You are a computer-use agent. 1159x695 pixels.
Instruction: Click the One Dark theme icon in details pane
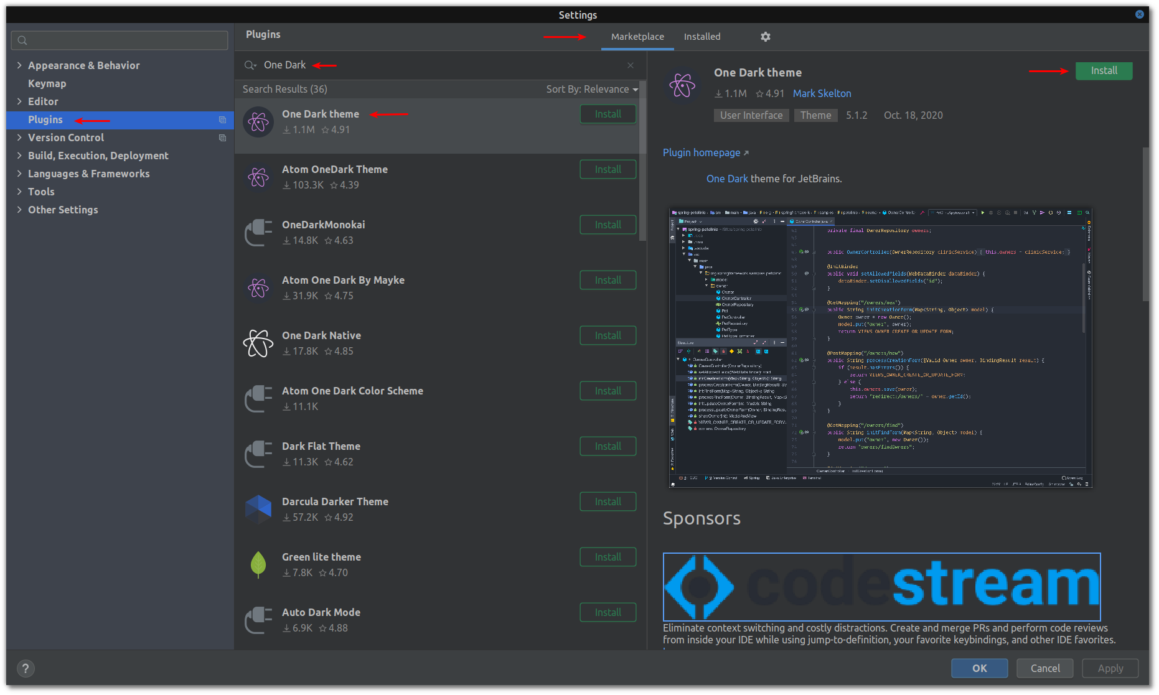tap(682, 86)
